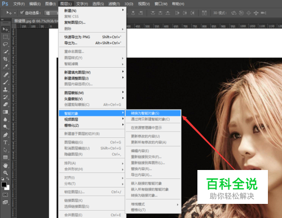This screenshot has height=218, width=282.
Task: Click the Ps application logo
Action: pyautogui.click(x=5, y=3)
